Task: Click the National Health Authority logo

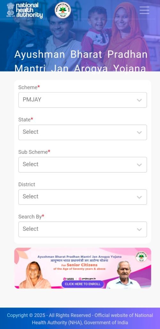Action: (x=25, y=10)
